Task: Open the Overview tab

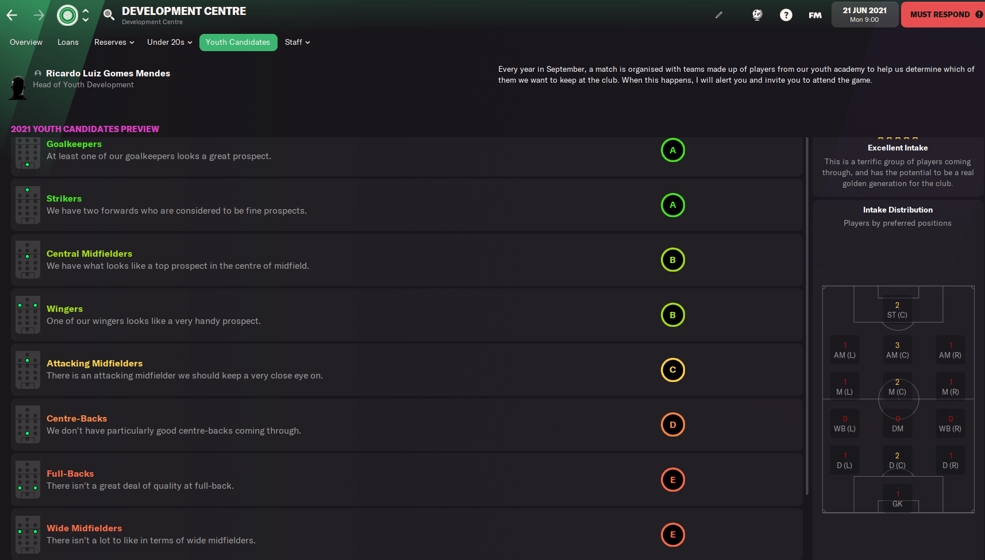Action: (26, 42)
